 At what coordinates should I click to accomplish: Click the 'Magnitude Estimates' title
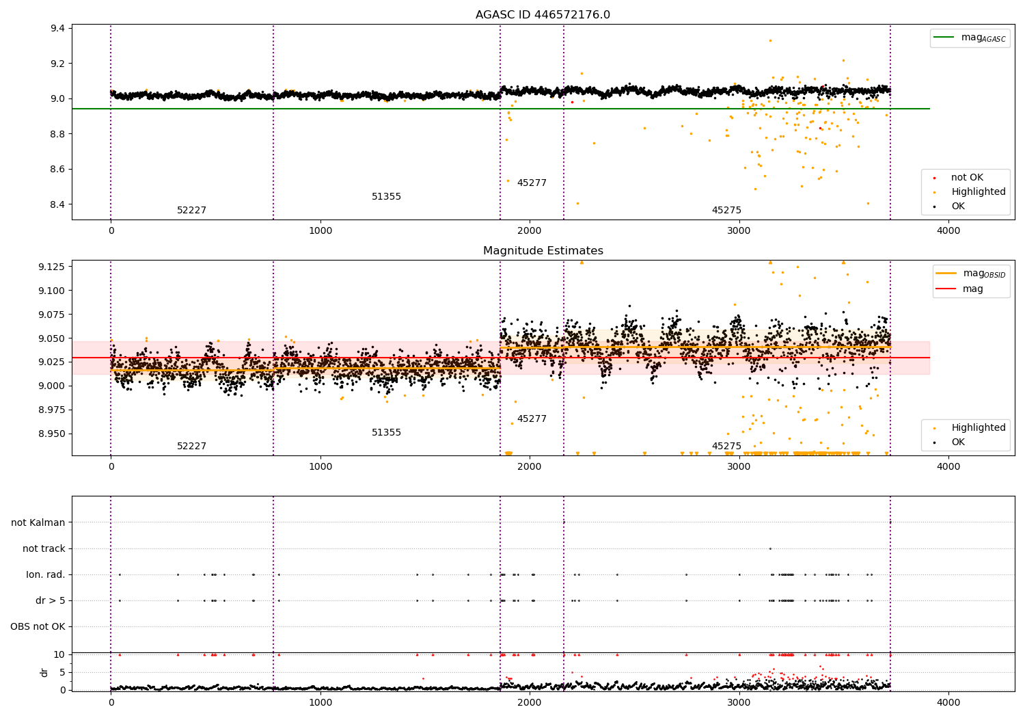pyautogui.click(x=543, y=251)
